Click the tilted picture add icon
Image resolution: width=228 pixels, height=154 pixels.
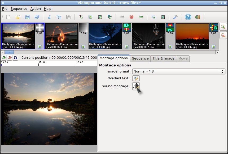tap(109, 17)
